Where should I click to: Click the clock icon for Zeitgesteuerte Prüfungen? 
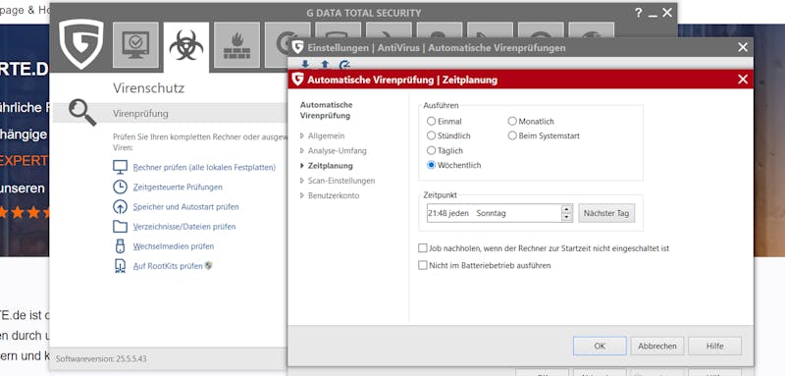click(120, 187)
